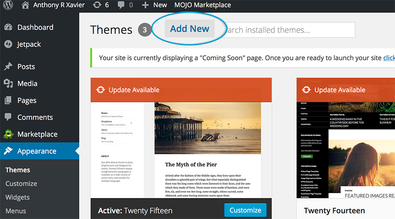The image size is (395, 219).
Task: Follow the click link in Coming Soon notice
Action: tap(389, 58)
